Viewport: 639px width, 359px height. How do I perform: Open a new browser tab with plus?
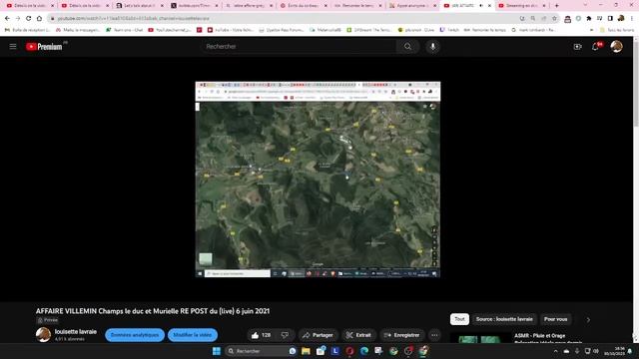click(x=557, y=6)
